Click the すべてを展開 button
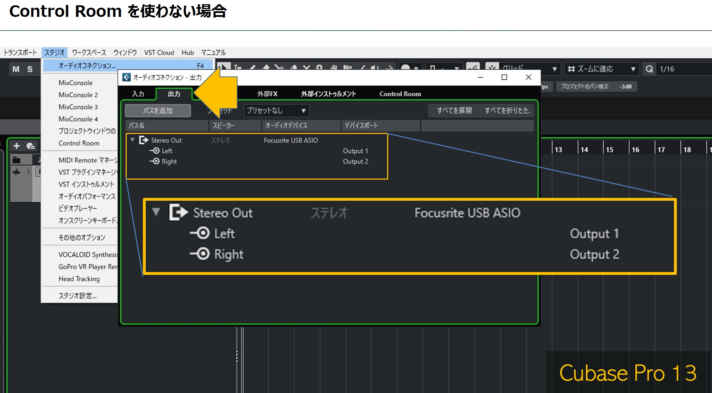Screen dimensions: 712x393 point(454,111)
